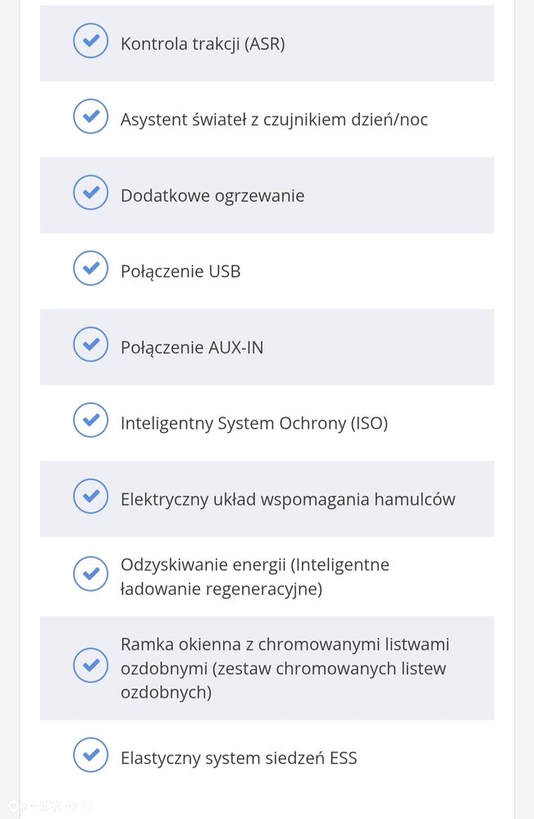Click the Elastyczny system siedzeń ESS label

click(239, 758)
